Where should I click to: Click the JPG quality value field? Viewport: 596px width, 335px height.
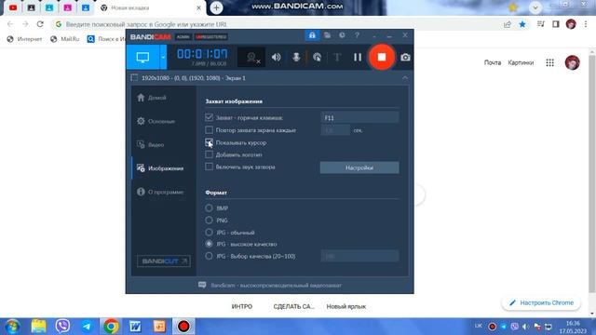click(x=359, y=256)
